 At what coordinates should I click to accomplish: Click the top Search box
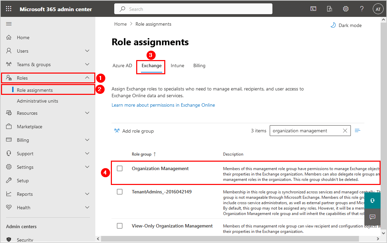point(193,9)
